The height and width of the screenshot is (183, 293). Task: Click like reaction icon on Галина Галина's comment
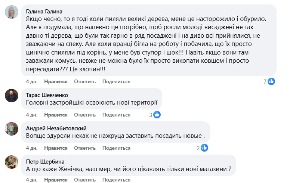point(271,81)
